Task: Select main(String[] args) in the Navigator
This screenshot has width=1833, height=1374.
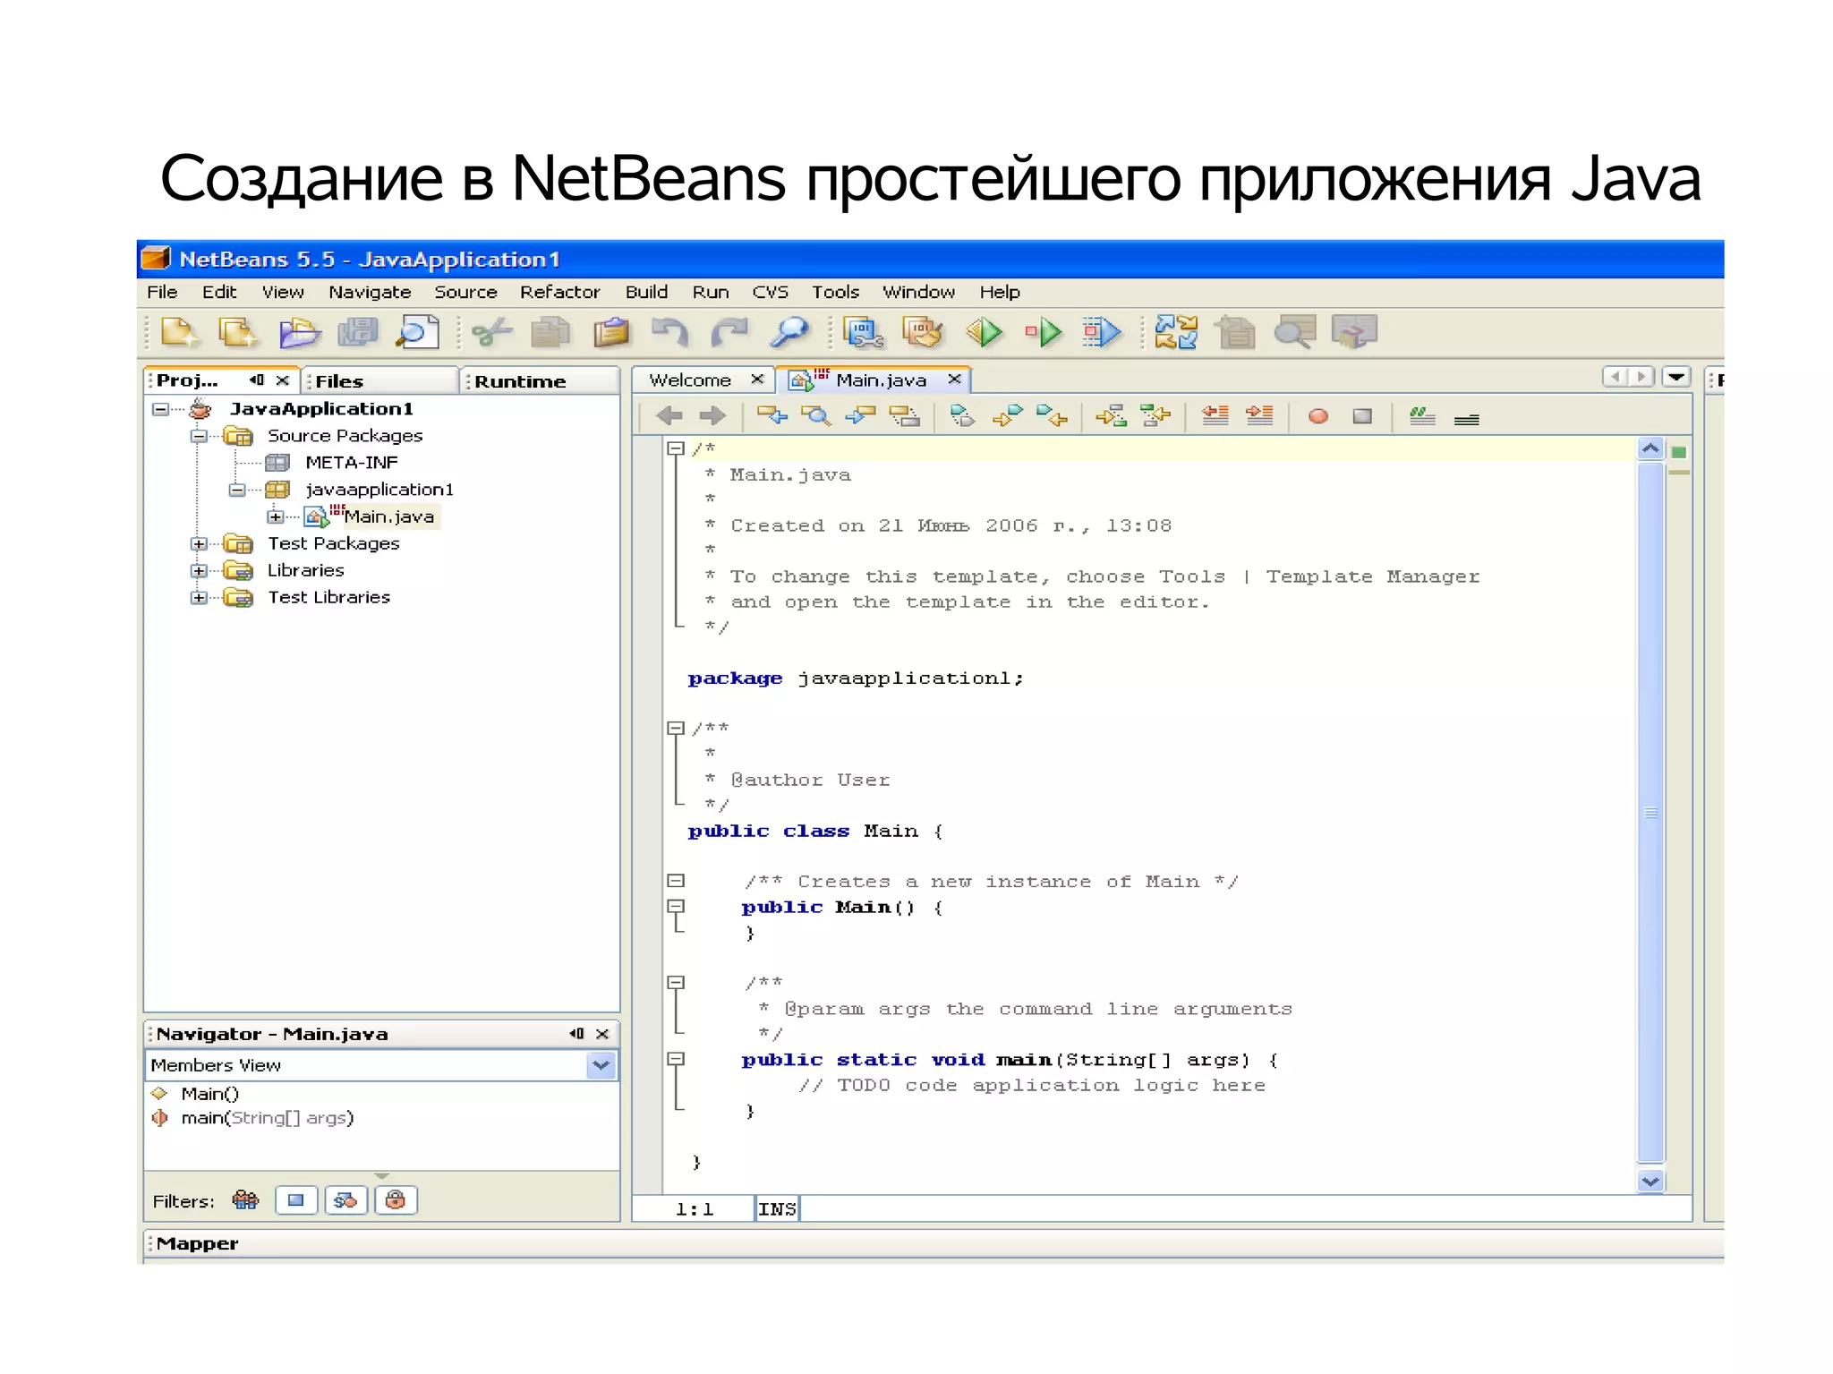Action: pyautogui.click(x=267, y=1118)
